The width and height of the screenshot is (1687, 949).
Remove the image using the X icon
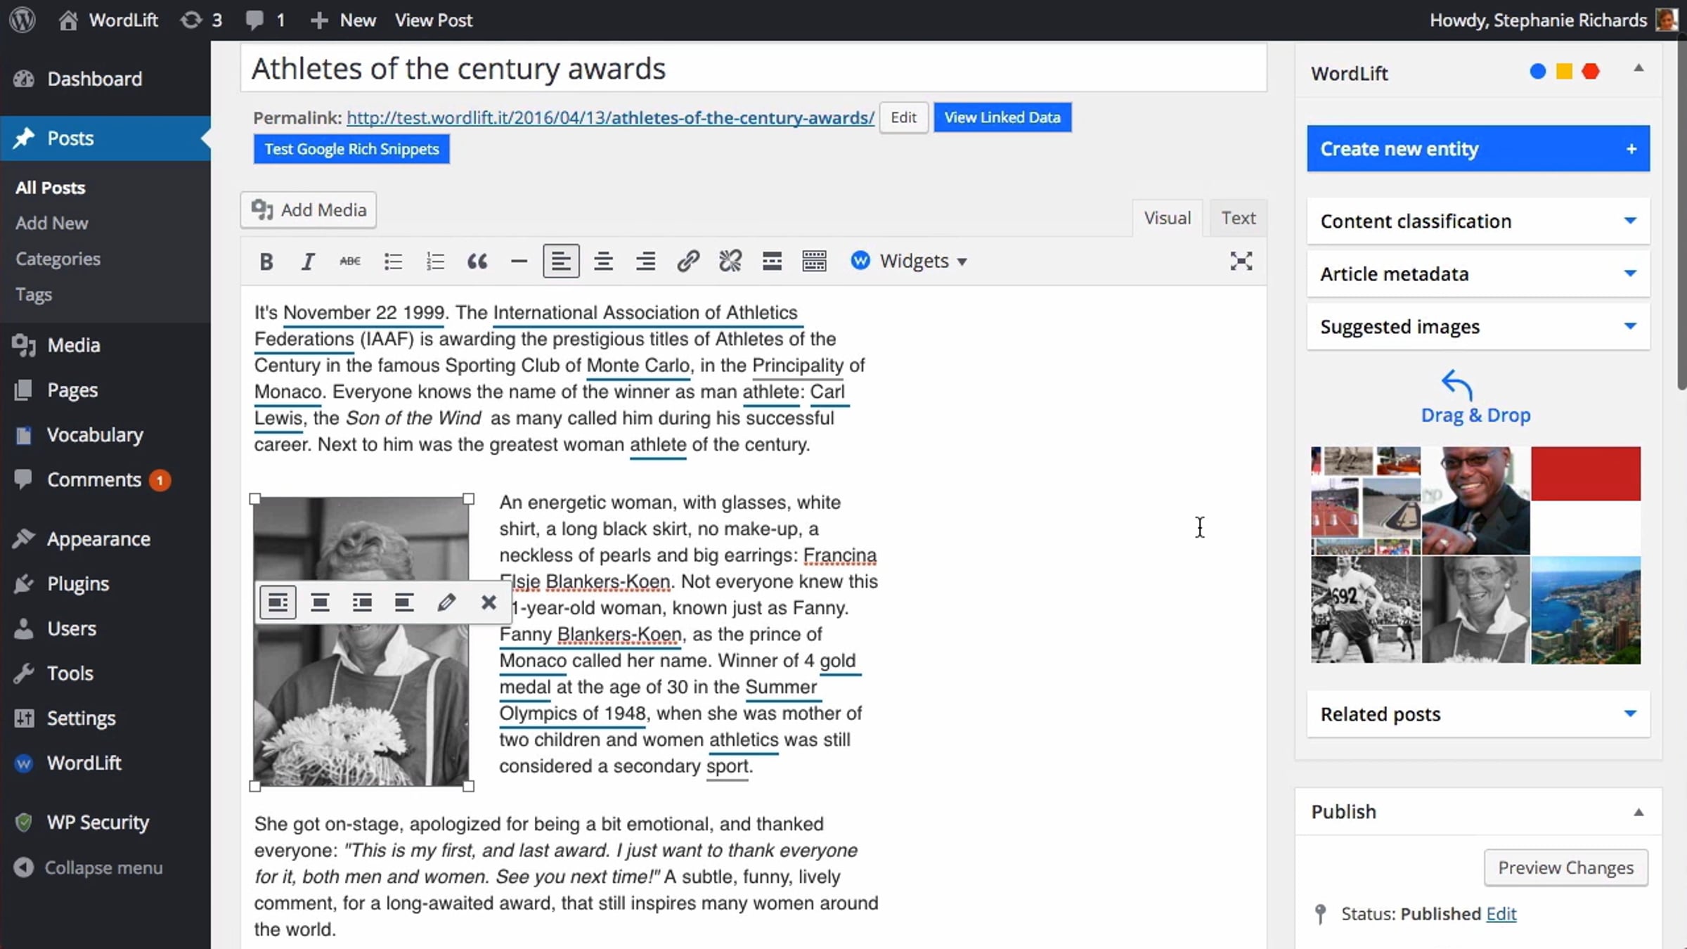489,602
